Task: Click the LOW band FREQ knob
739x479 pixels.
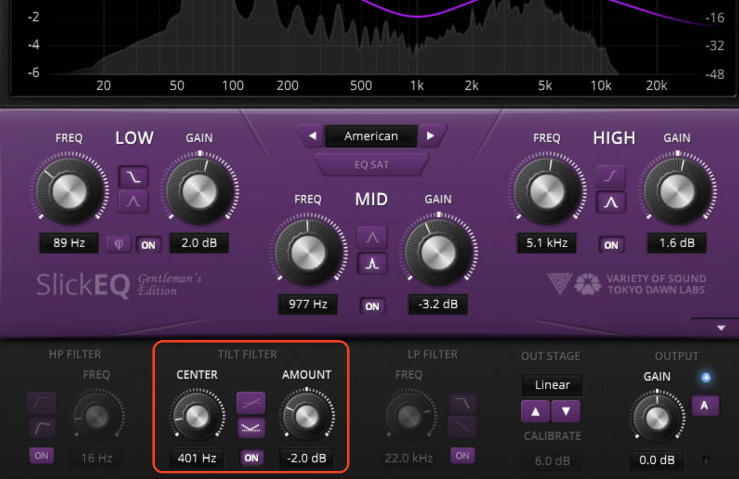Action: coord(70,191)
